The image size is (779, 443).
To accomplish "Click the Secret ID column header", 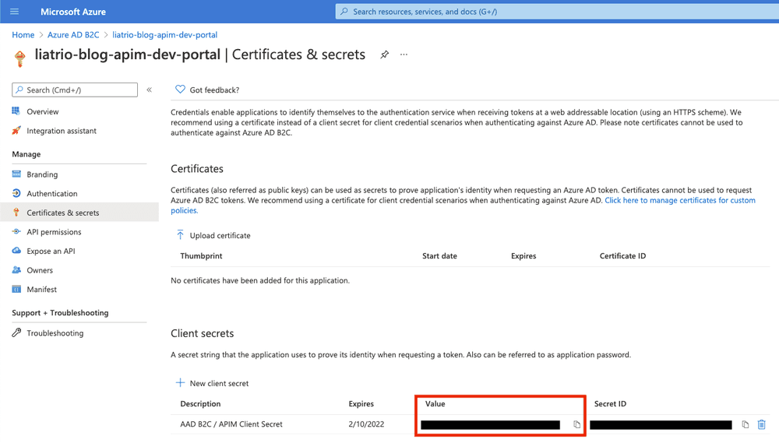I will 610,404.
